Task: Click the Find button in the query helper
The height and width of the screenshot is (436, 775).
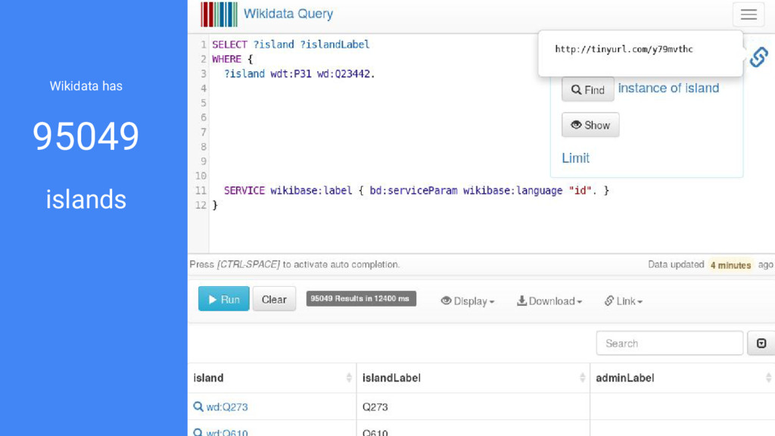Action: [587, 89]
